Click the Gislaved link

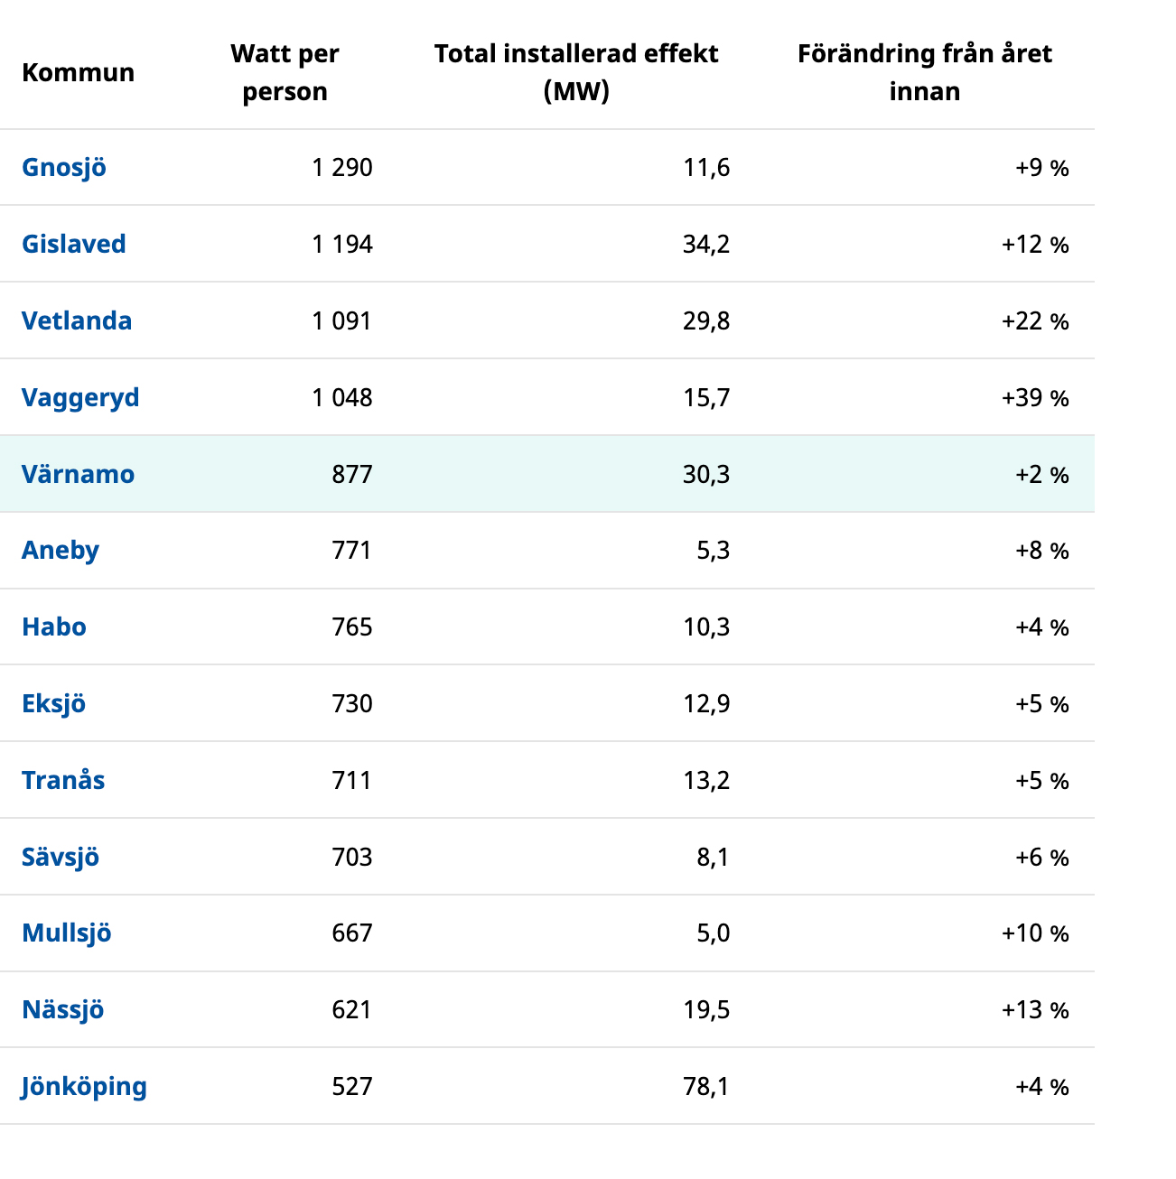click(74, 245)
